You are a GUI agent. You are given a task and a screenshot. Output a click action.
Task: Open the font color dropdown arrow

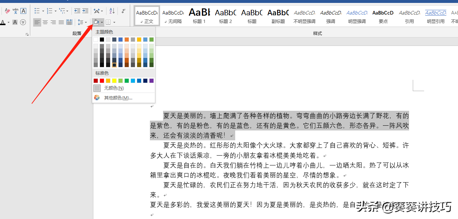click(8, 22)
